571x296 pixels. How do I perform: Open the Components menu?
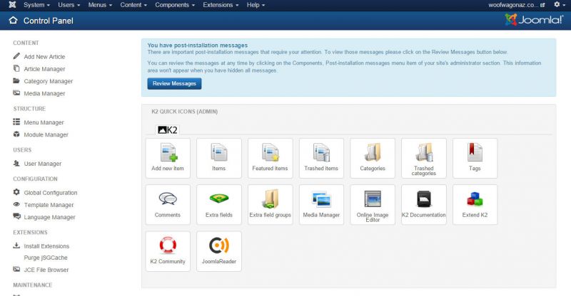[175, 5]
